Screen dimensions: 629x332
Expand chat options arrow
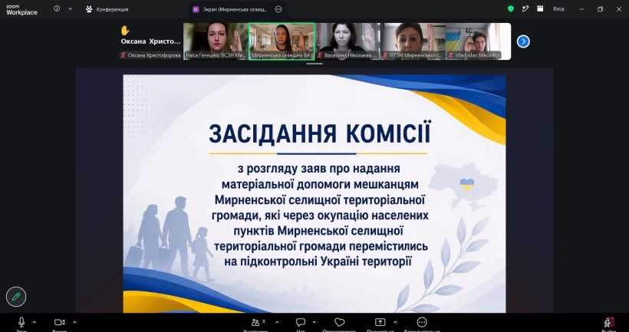point(314,322)
